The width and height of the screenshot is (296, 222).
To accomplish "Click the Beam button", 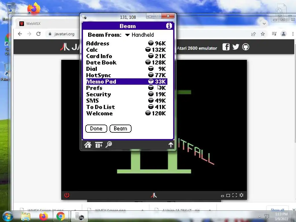I will pos(120,129).
